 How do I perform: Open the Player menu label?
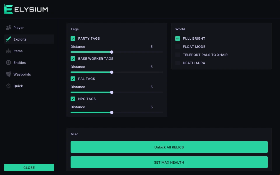[x=19, y=28]
